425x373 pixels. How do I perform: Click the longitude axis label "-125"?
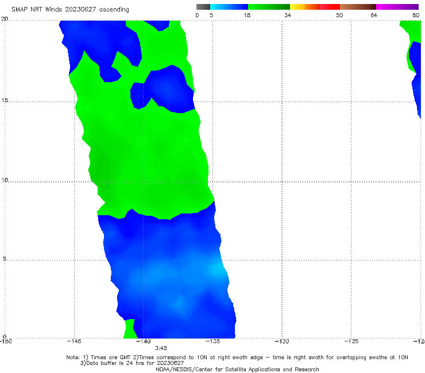(x=351, y=341)
